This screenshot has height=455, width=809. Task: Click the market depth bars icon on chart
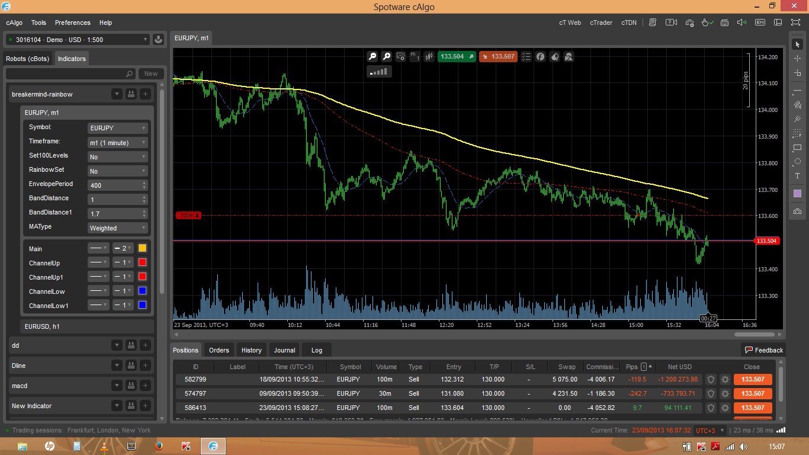[379, 72]
